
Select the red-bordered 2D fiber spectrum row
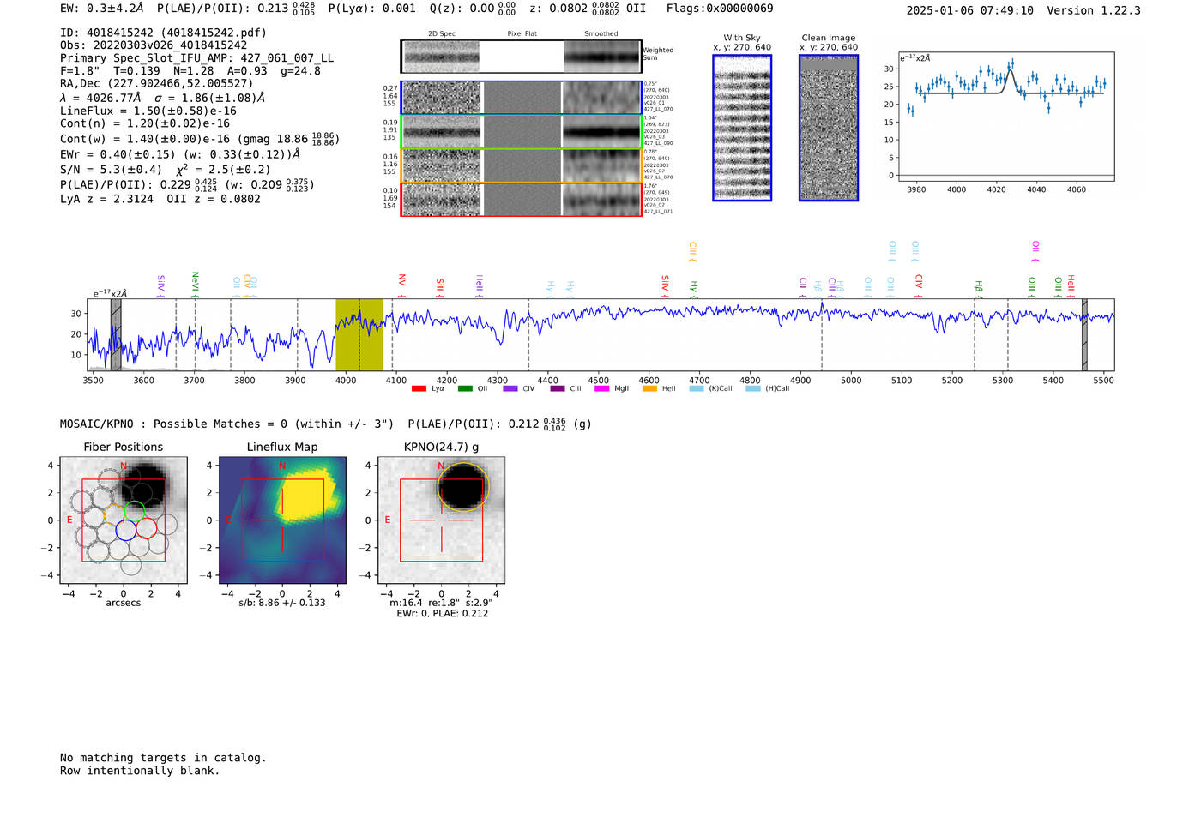click(x=521, y=200)
